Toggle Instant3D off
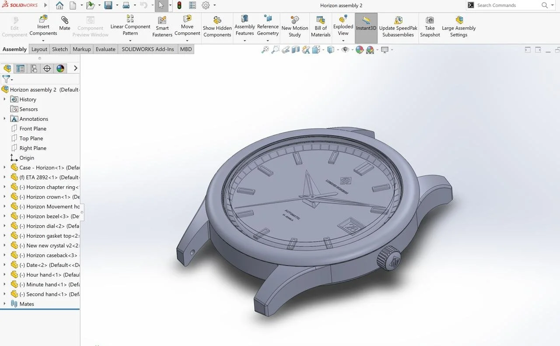The image size is (560, 346). (x=366, y=26)
